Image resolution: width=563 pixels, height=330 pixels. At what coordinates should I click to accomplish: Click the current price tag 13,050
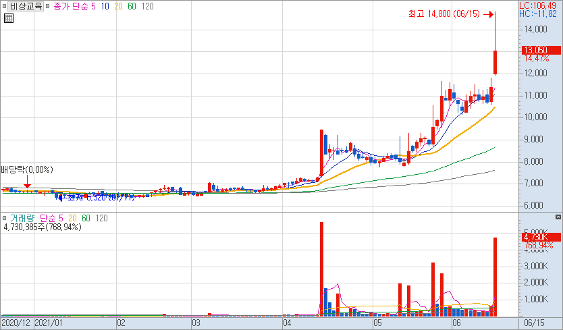tap(541, 50)
